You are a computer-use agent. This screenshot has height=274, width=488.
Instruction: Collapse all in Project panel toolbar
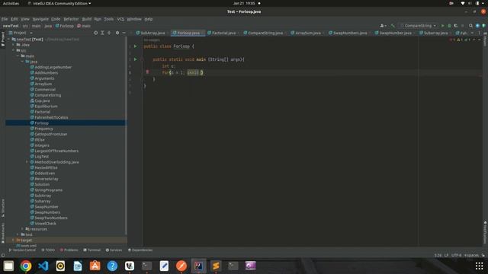[109, 33]
